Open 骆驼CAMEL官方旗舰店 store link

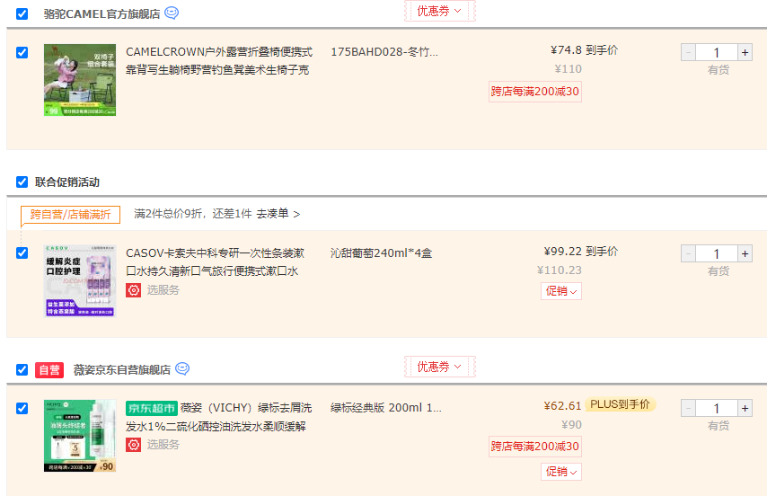coord(101,14)
